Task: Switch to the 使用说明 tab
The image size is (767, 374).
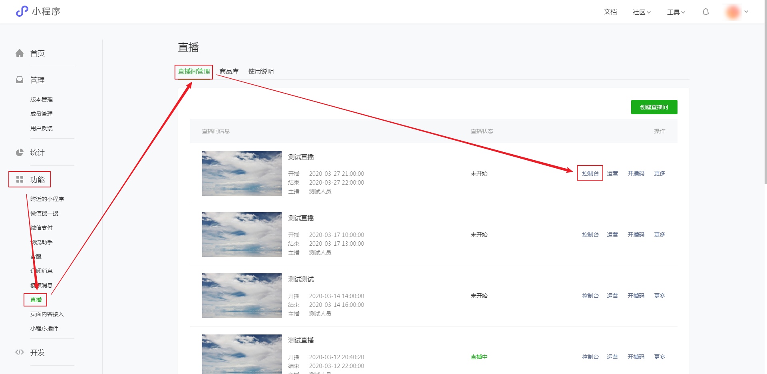Action: tap(261, 72)
